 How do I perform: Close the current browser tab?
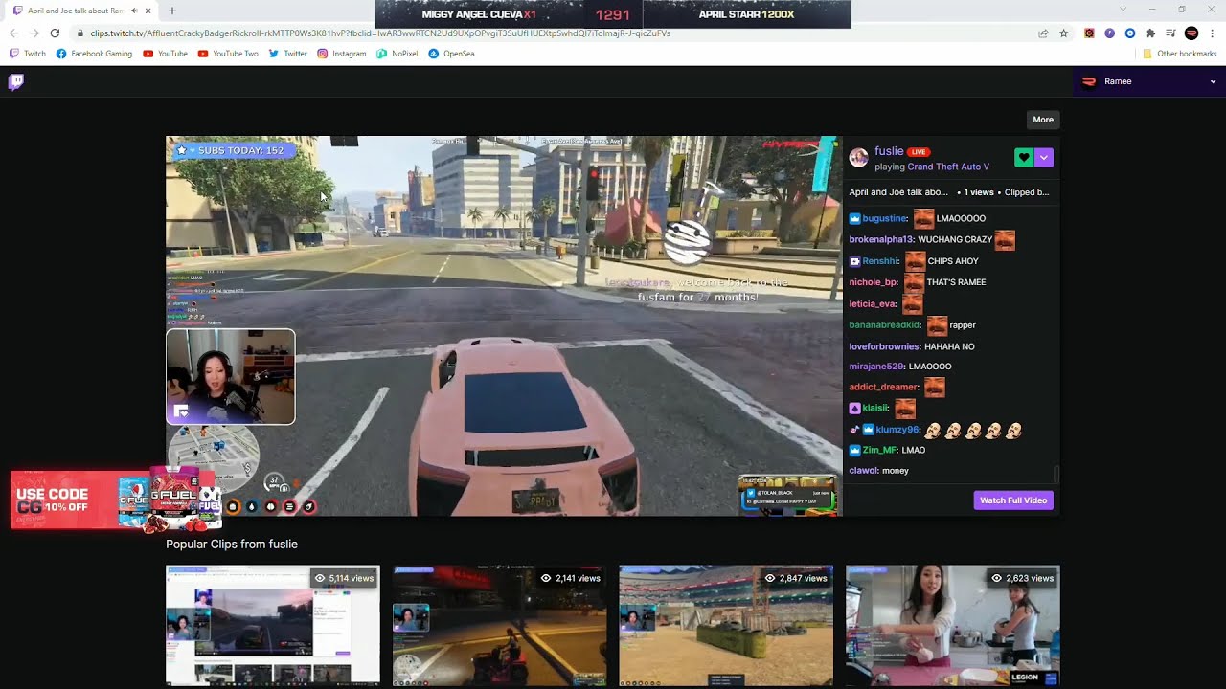148,11
